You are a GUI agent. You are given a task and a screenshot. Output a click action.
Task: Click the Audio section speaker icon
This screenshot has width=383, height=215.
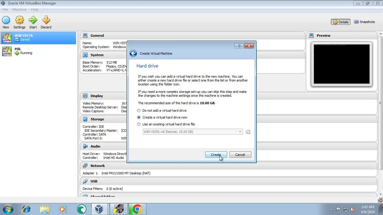85,146
